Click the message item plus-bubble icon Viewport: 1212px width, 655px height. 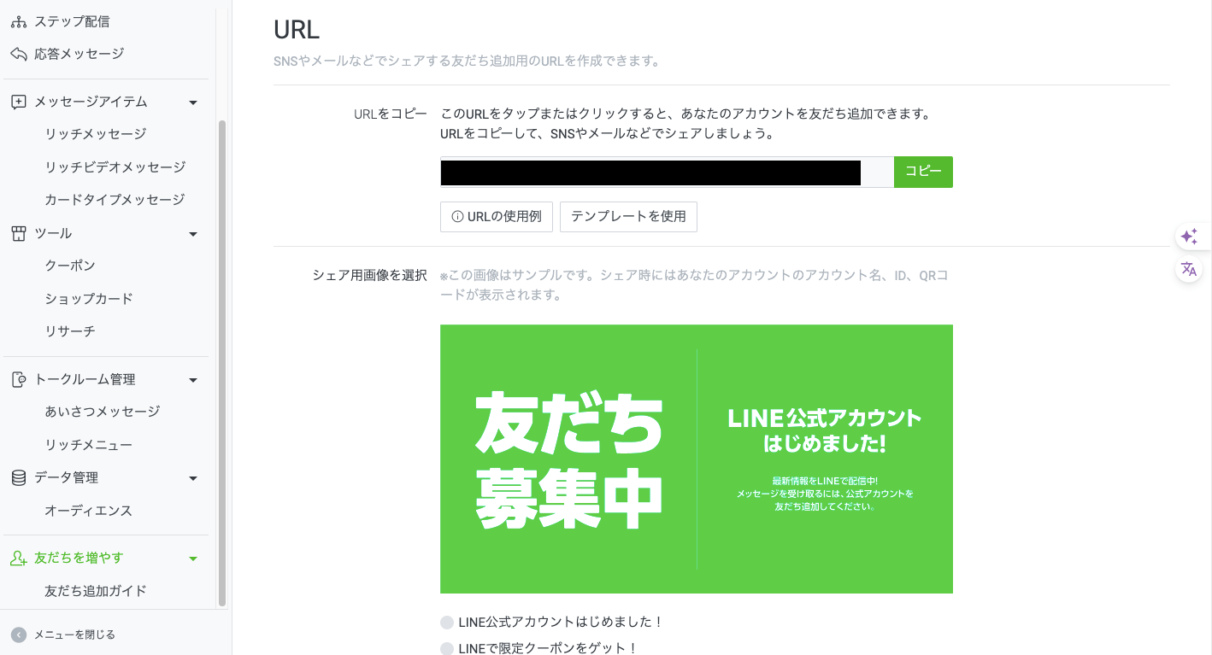[x=19, y=102]
